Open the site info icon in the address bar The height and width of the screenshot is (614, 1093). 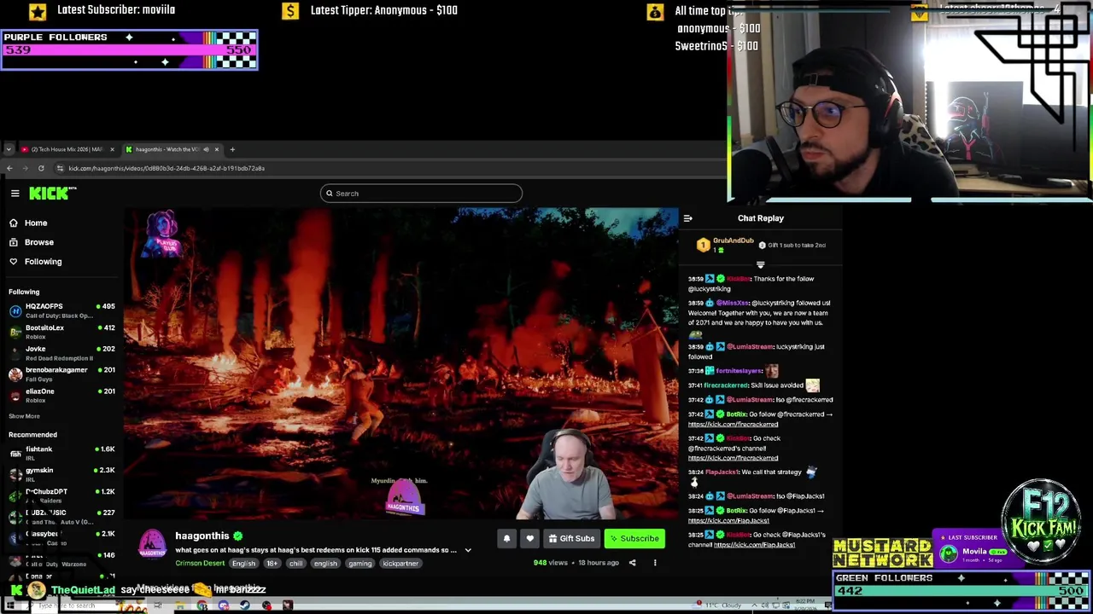(60, 168)
